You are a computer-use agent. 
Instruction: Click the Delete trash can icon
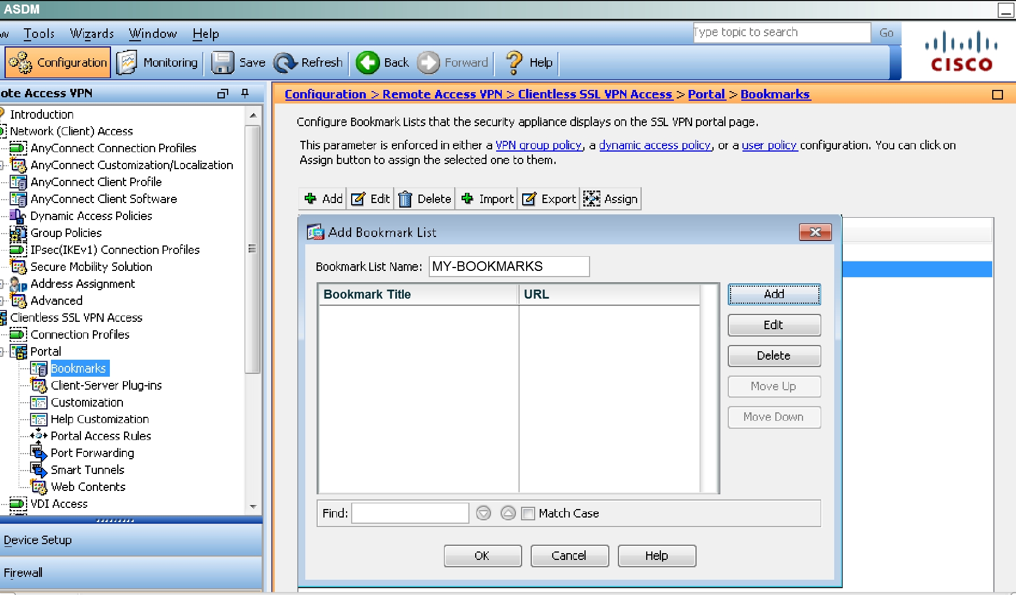pos(405,199)
